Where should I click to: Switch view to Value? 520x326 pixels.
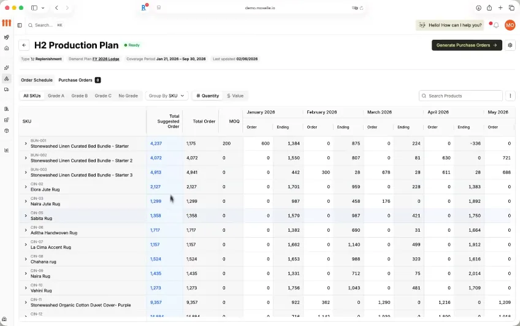tap(235, 96)
